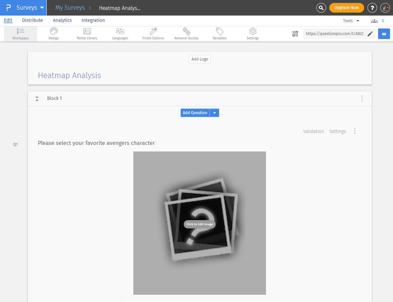Open the Variables panel
Screen dimensions: 393x302
click(x=219, y=33)
